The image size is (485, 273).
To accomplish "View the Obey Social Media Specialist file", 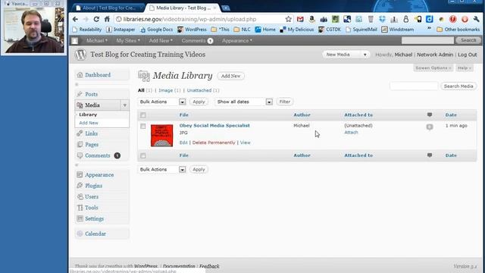I will click(x=246, y=143).
